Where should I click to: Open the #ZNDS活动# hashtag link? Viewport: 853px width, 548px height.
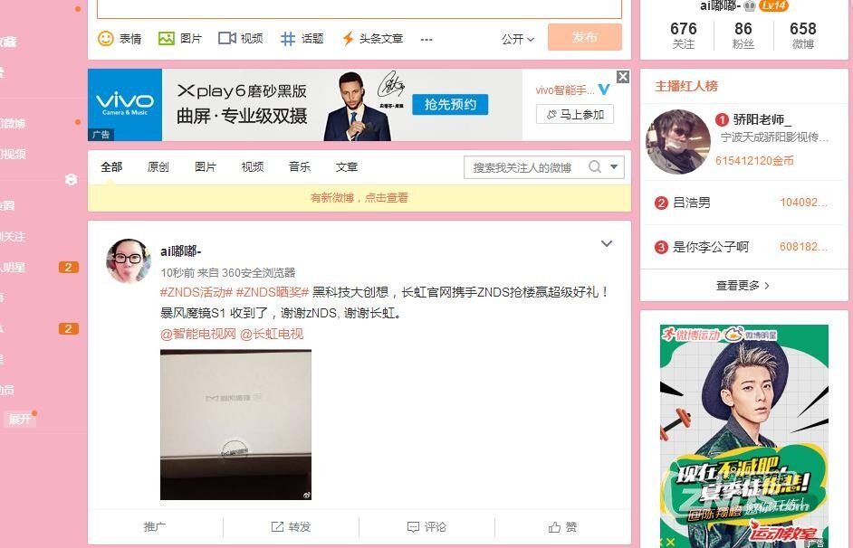[x=196, y=292]
